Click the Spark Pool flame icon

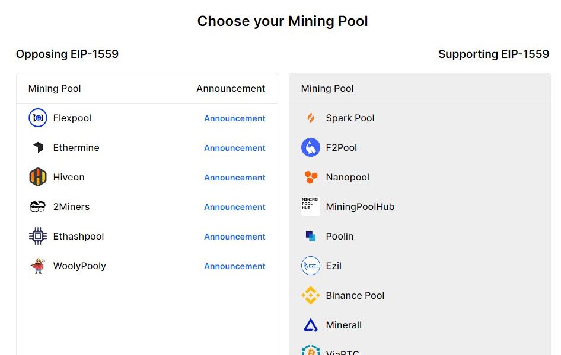[311, 118]
